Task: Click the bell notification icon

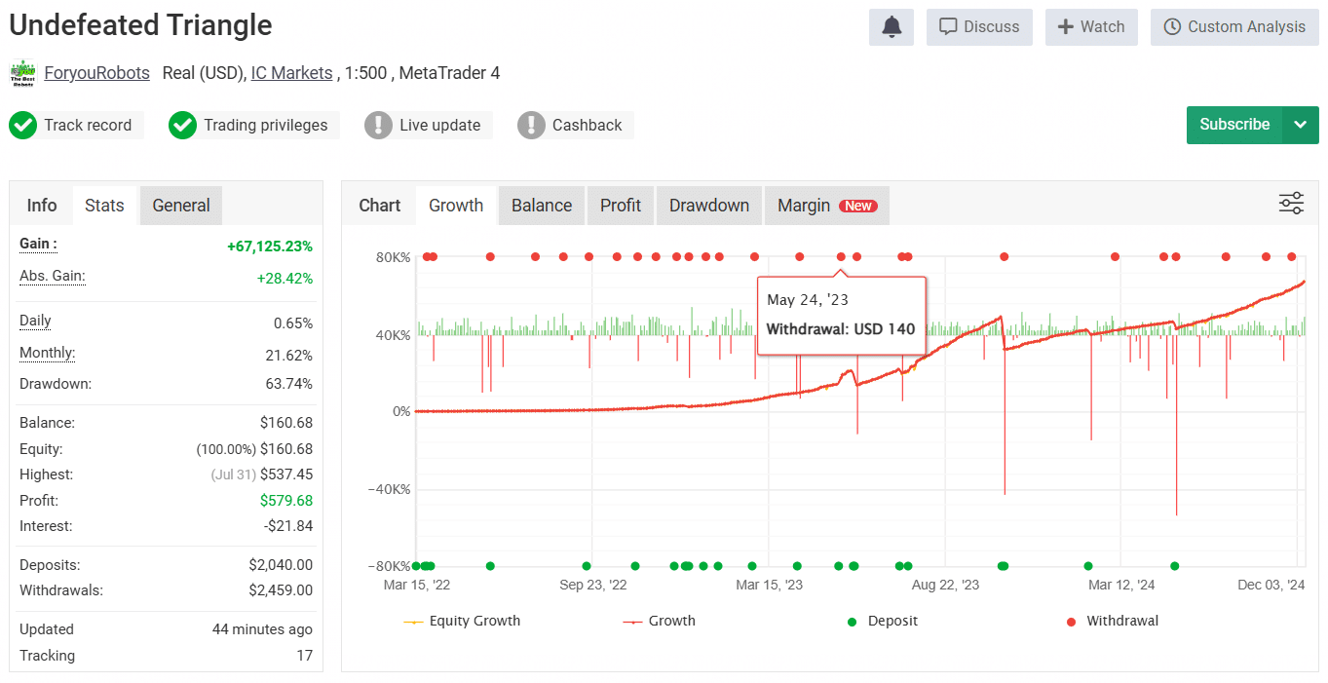Action: tap(891, 27)
